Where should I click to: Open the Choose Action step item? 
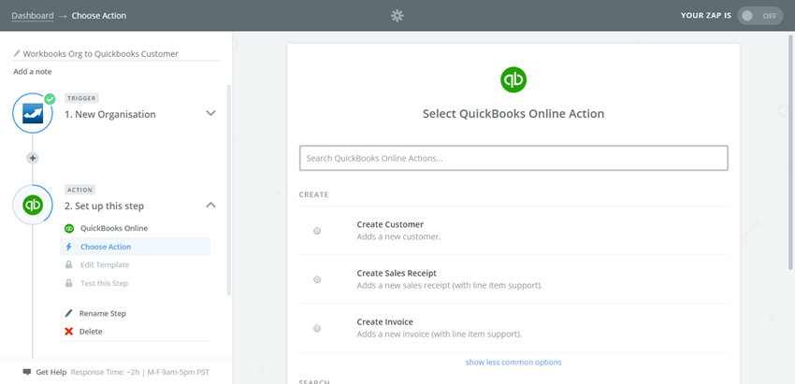(135, 247)
